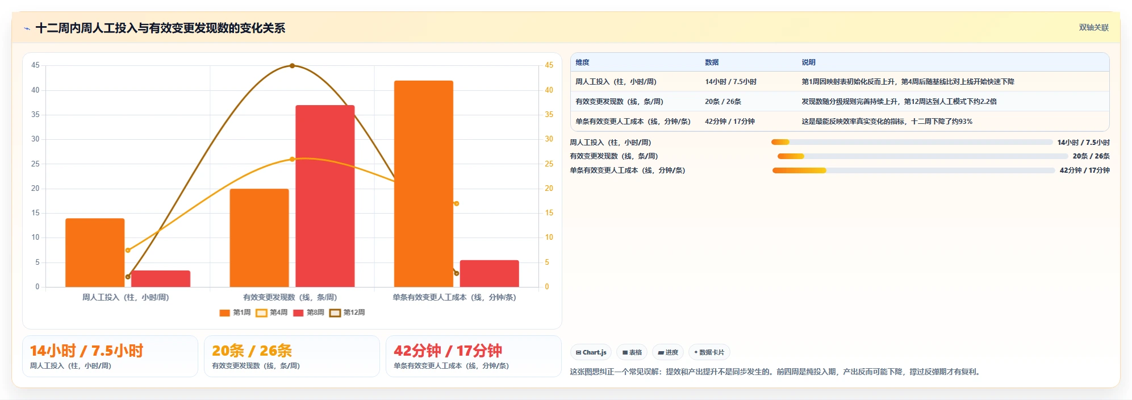Click the Chart.js tag chip
The height and width of the screenshot is (400, 1132).
click(591, 352)
